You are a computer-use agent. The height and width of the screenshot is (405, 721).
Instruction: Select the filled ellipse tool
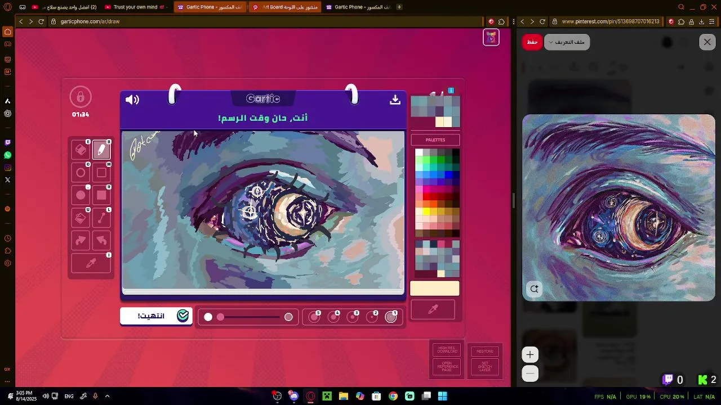81,195
